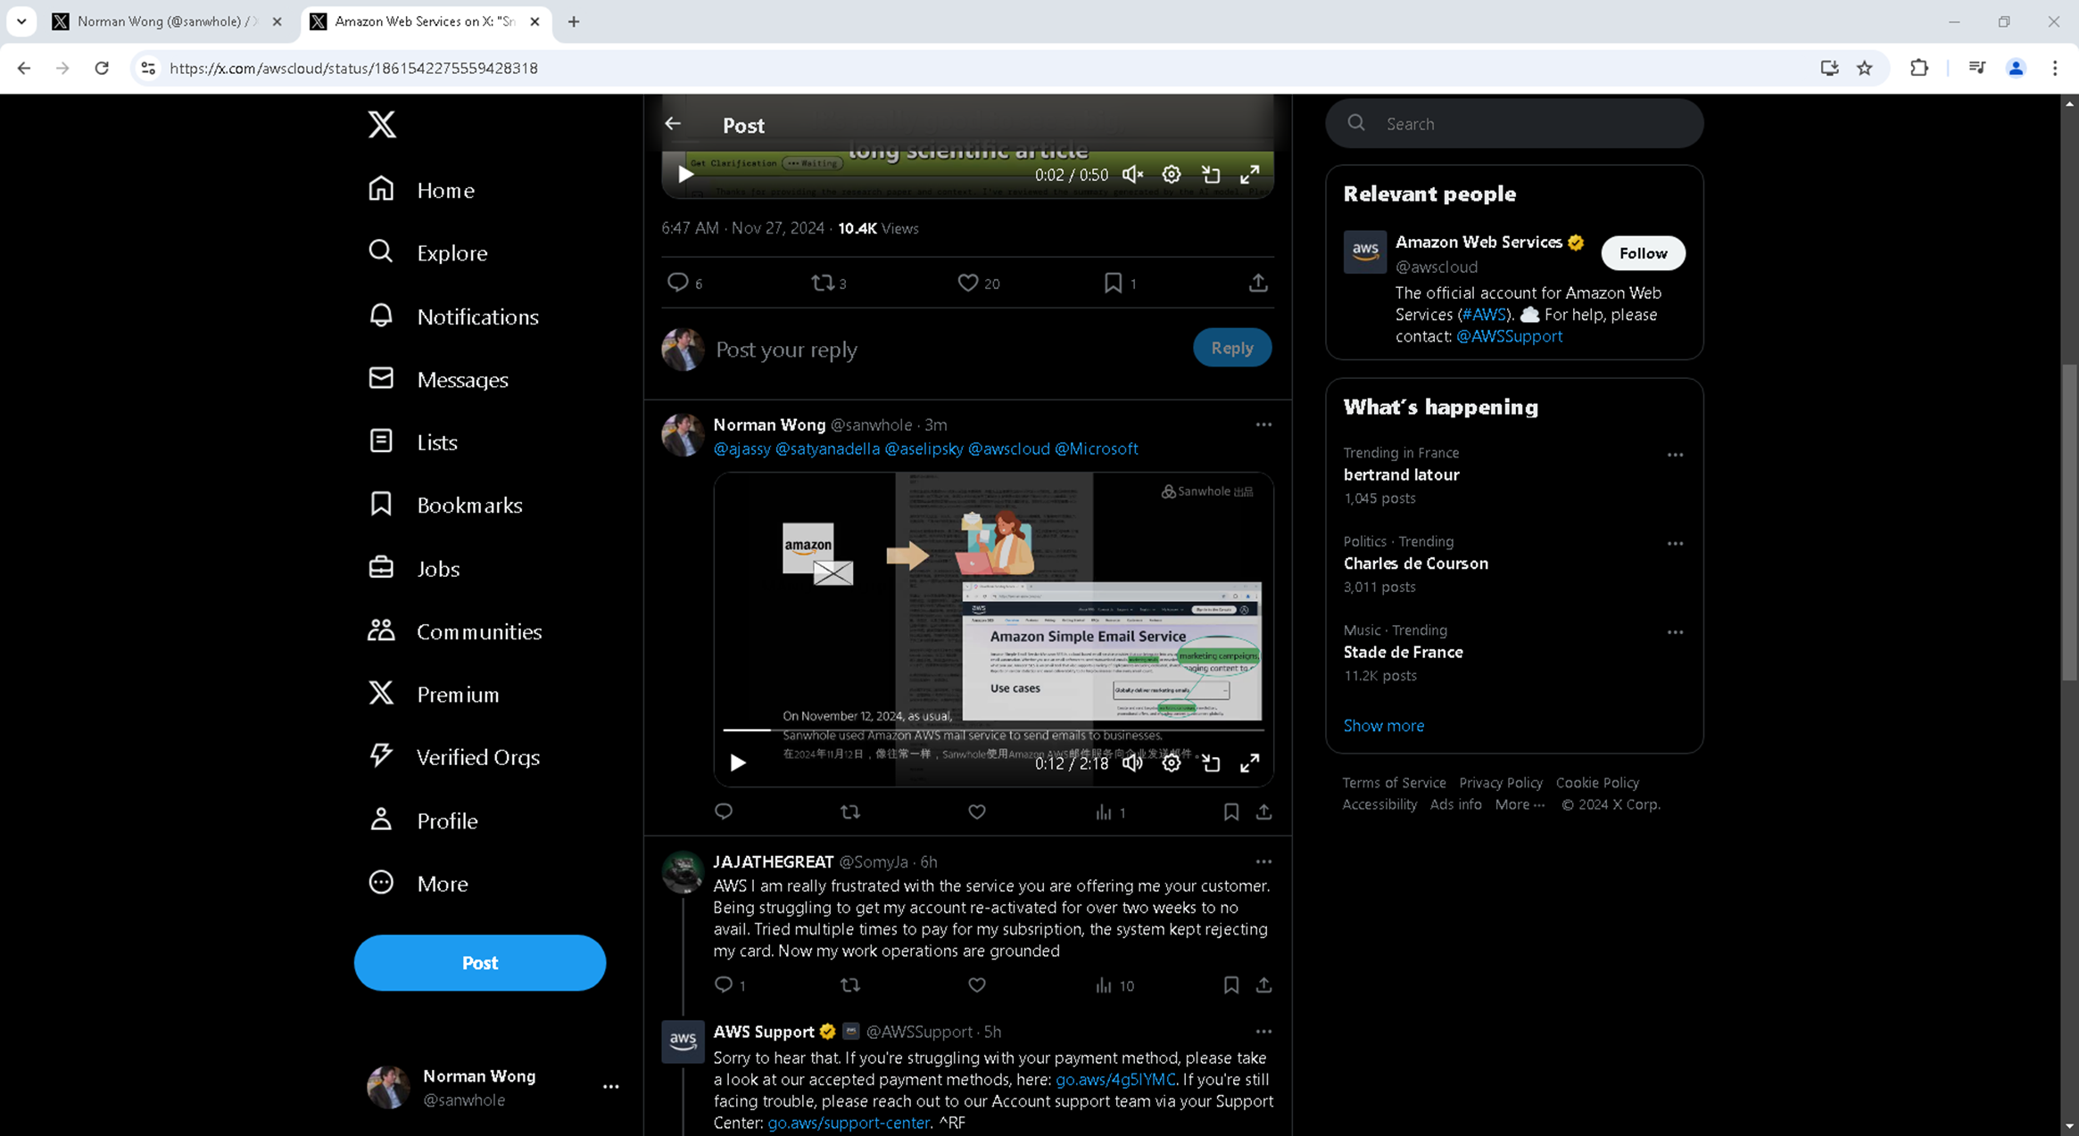
Task: Like the AWS post with 20 likes
Action: tap(978, 283)
